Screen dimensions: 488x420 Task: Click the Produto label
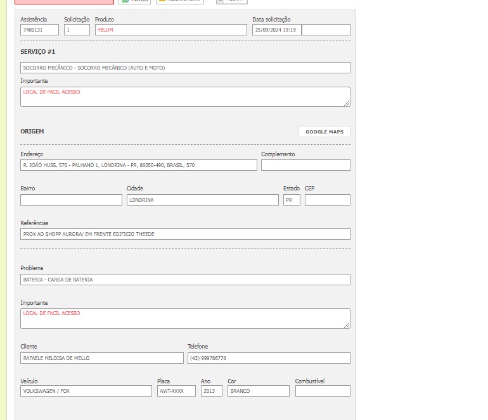point(105,20)
